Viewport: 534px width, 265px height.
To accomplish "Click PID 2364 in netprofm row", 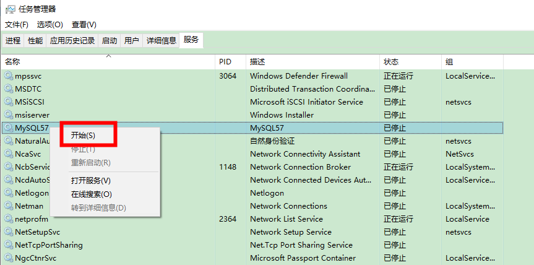I will [x=228, y=219].
